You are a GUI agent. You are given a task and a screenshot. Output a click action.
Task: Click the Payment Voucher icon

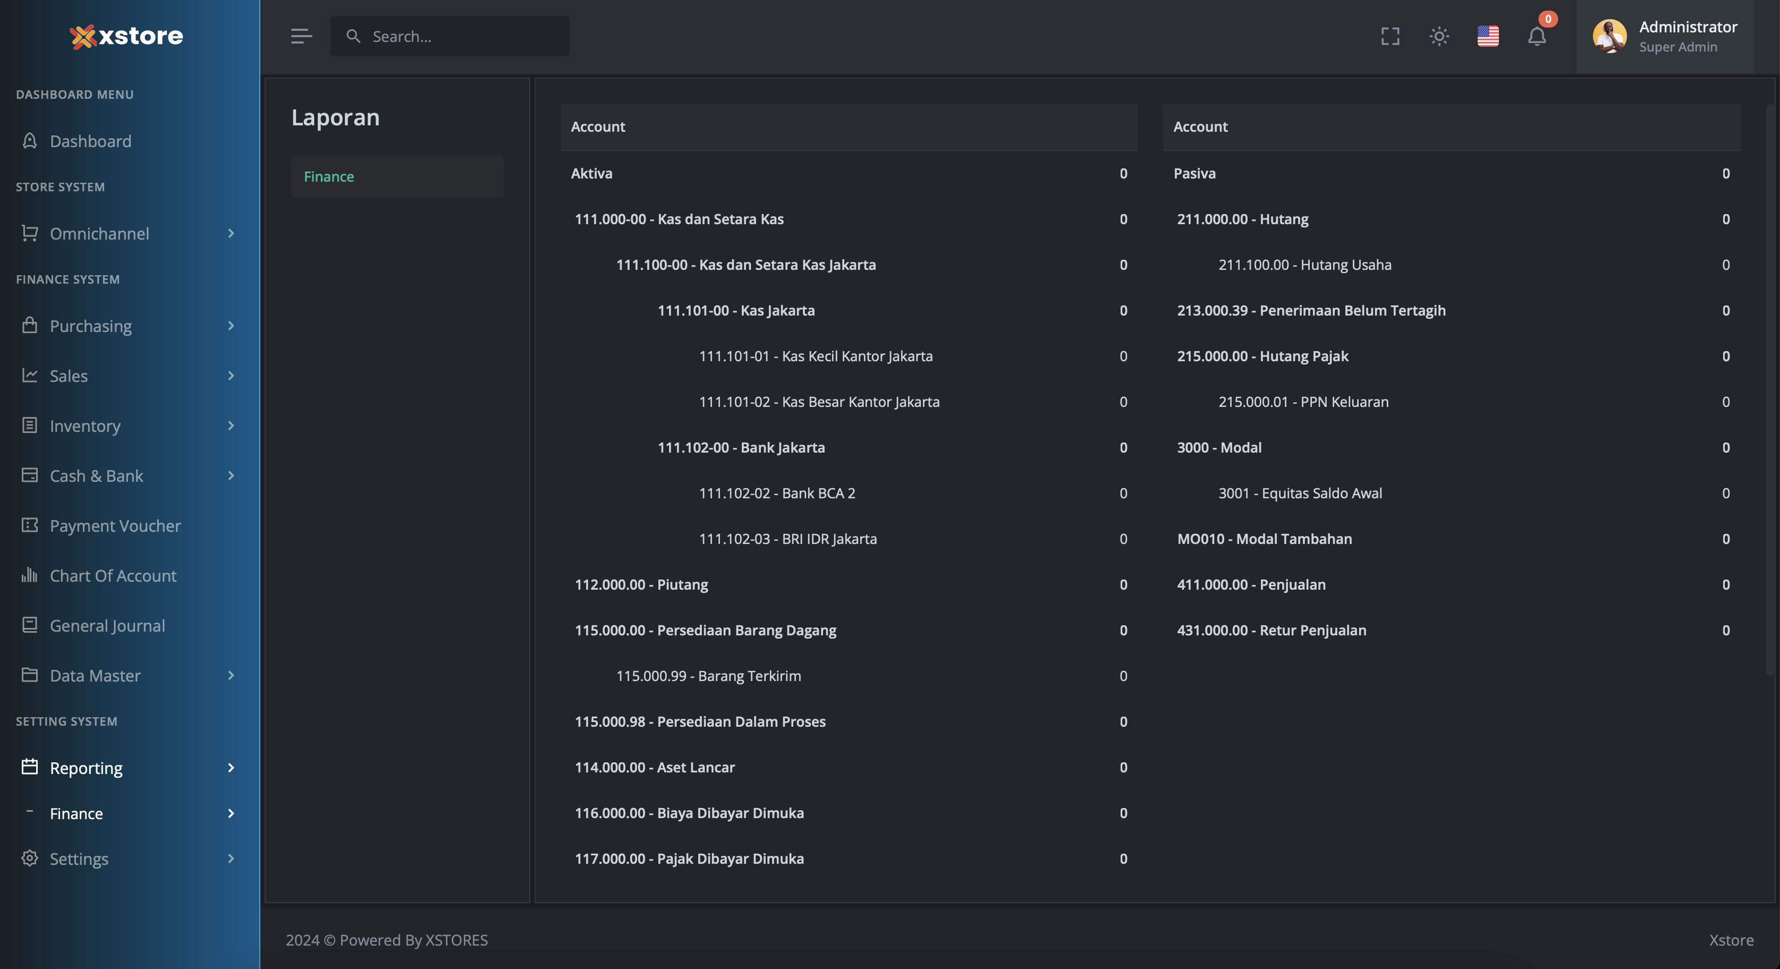pos(30,525)
